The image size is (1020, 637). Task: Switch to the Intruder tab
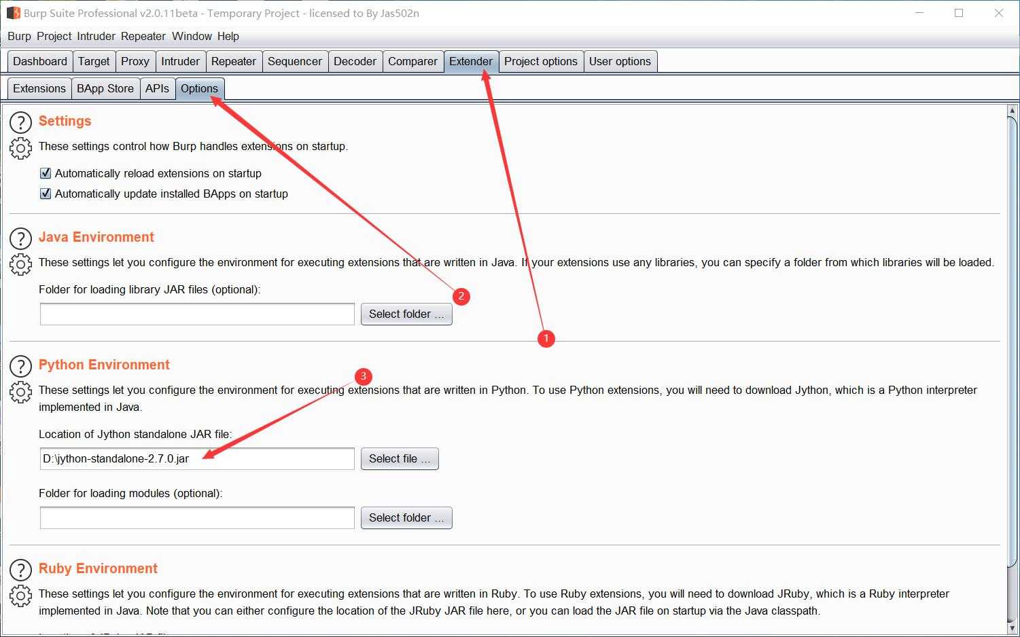(180, 61)
